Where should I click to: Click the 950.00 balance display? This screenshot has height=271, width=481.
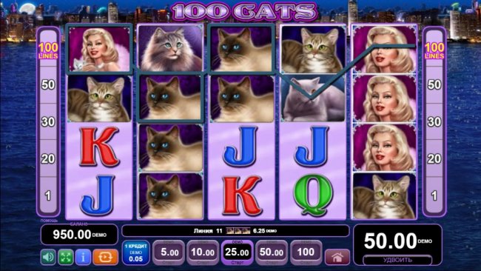coord(79,235)
